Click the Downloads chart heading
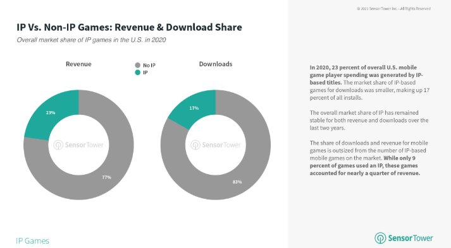451x248 pixels. pyautogui.click(x=216, y=64)
